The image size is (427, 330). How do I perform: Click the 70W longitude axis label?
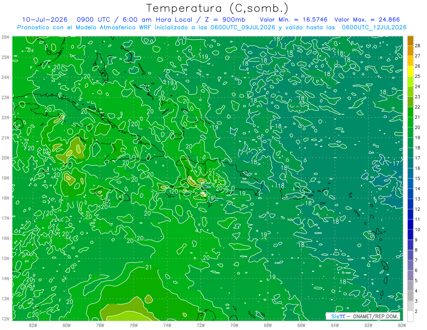[234, 325]
